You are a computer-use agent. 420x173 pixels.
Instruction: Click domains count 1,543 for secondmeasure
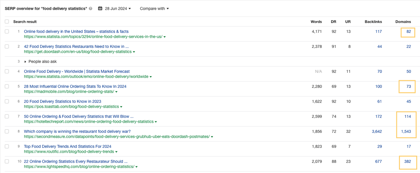point(405,131)
